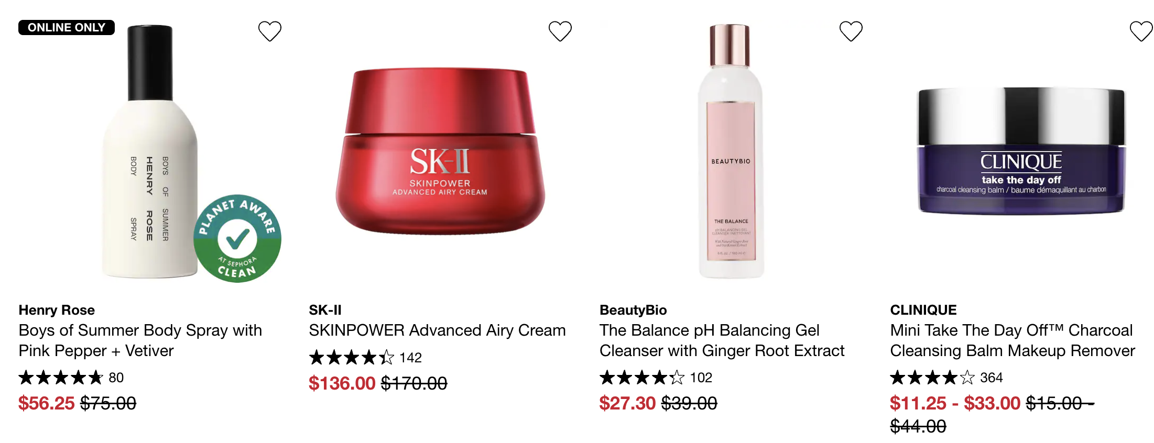Open Henry Rose body spray product image
The width and height of the screenshot is (1154, 443).
tap(150, 151)
